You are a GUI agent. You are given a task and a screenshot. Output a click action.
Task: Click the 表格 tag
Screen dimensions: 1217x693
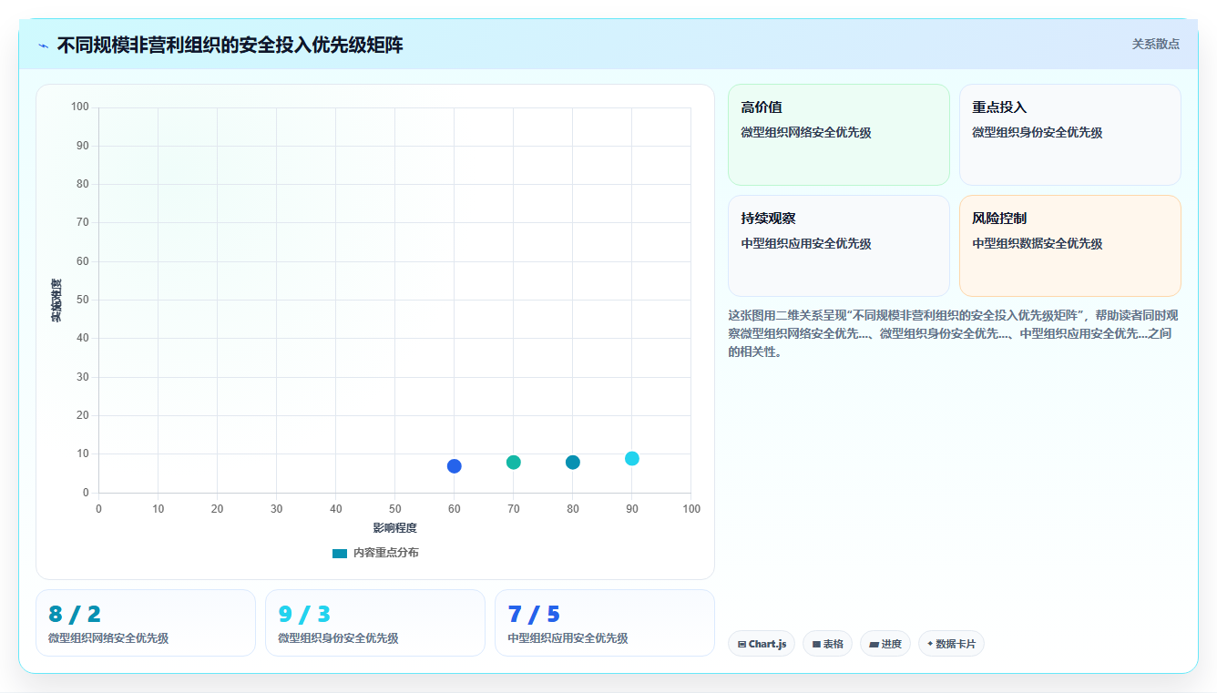[x=827, y=644]
